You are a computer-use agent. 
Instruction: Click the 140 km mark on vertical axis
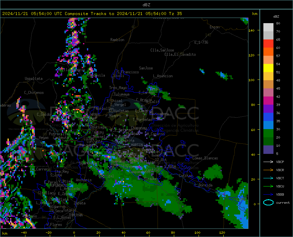[x=251, y=30]
